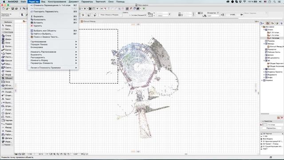This screenshot has height=160, width=284.
Task: Select the Линия (Line) tool
Action: [x=7, y=110]
